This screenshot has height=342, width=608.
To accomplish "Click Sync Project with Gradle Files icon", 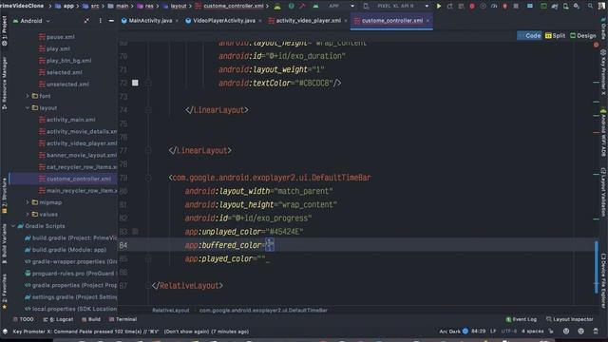I will (555, 7).
